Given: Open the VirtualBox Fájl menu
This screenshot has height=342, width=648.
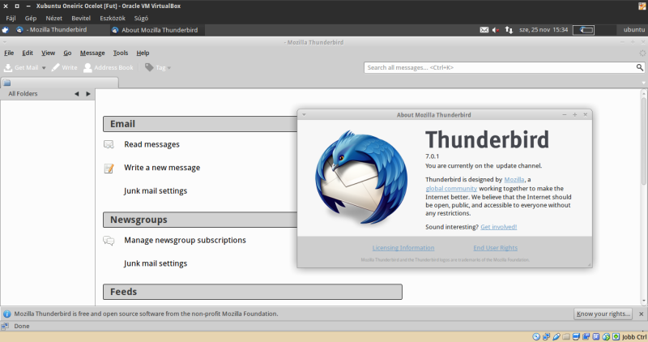Looking at the screenshot, I should point(11,18).
